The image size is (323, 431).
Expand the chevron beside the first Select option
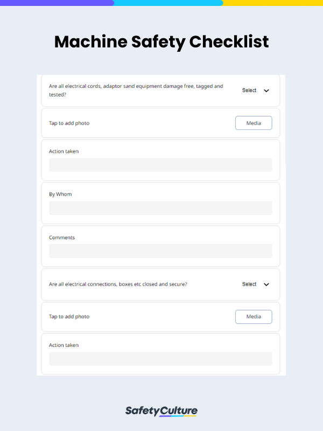(x=265, y=91)
